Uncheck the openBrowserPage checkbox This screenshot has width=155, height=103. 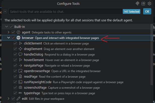click(15, 71)
